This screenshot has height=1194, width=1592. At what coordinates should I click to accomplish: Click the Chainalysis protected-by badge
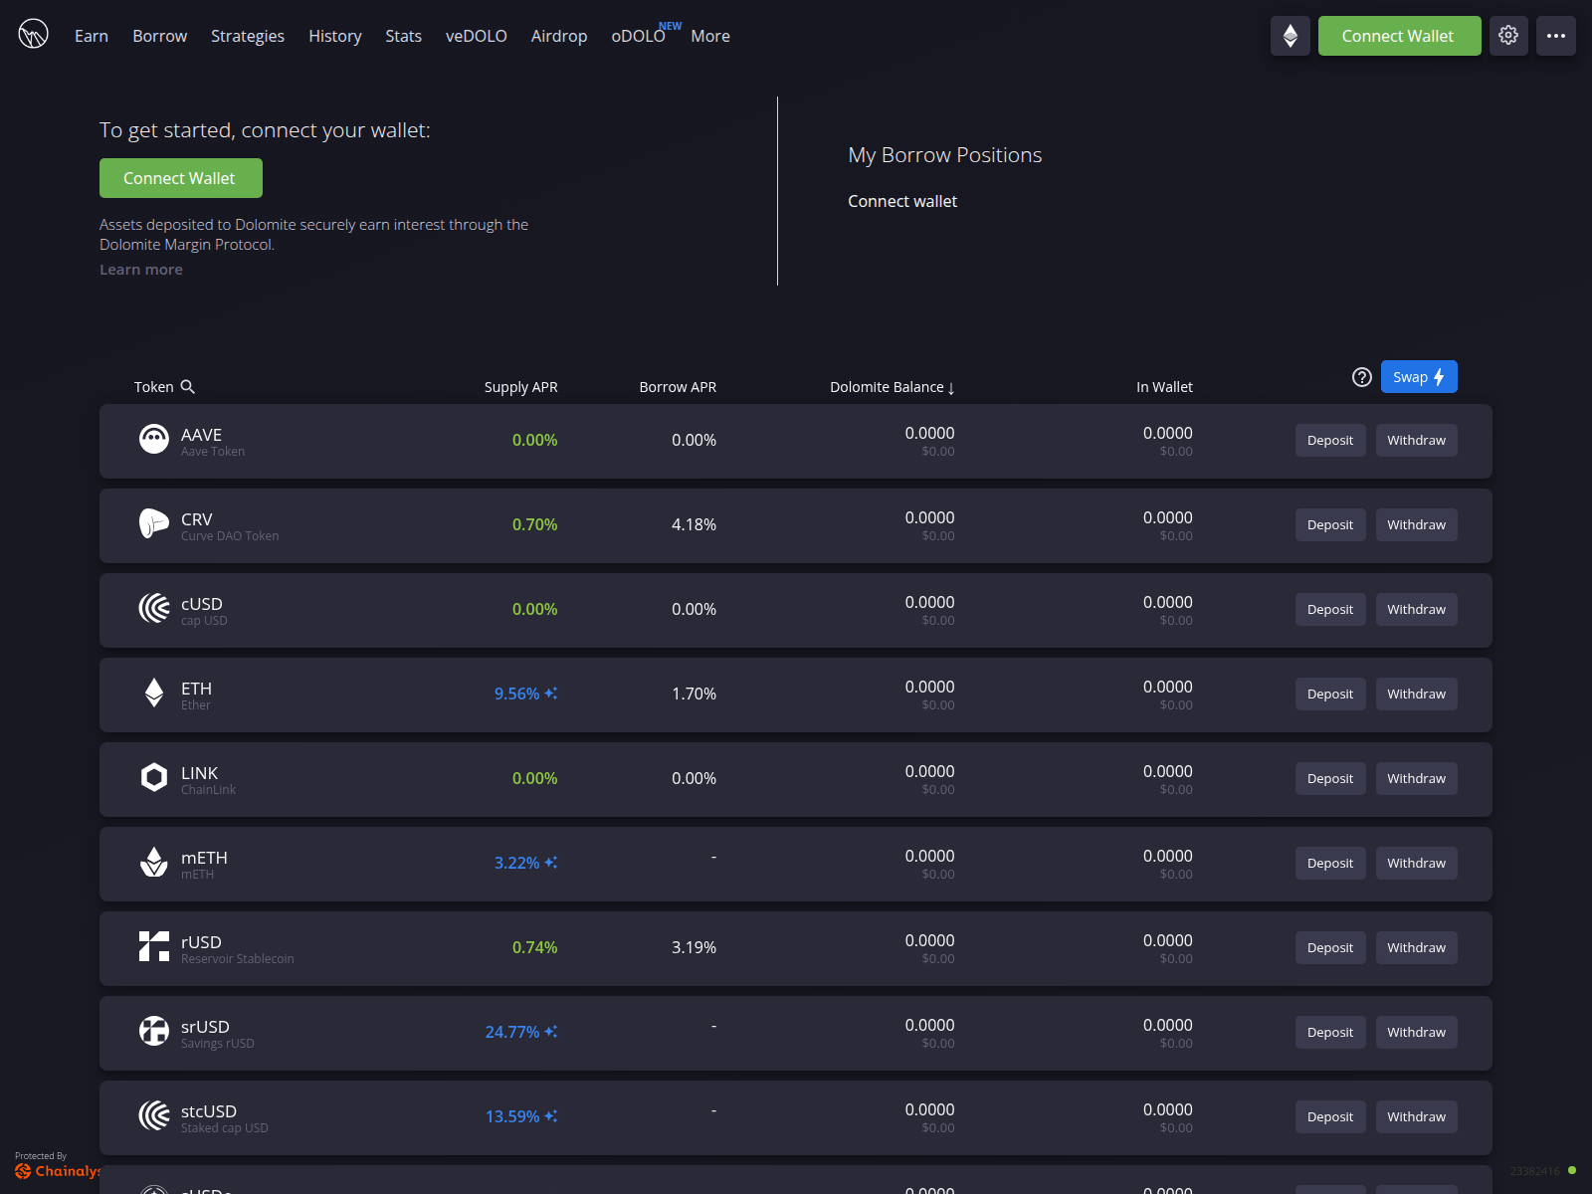click(58, 1165)
